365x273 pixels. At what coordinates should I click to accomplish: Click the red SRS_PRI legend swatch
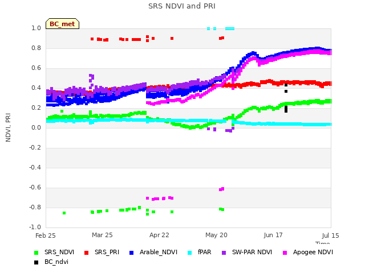click(x=86, y=253)
